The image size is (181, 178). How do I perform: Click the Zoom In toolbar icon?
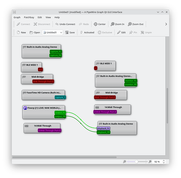point(113,24)
